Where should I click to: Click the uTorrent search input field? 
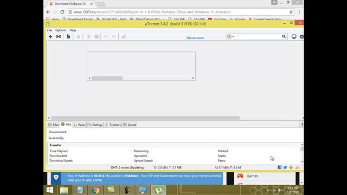[x=258, y=36]
